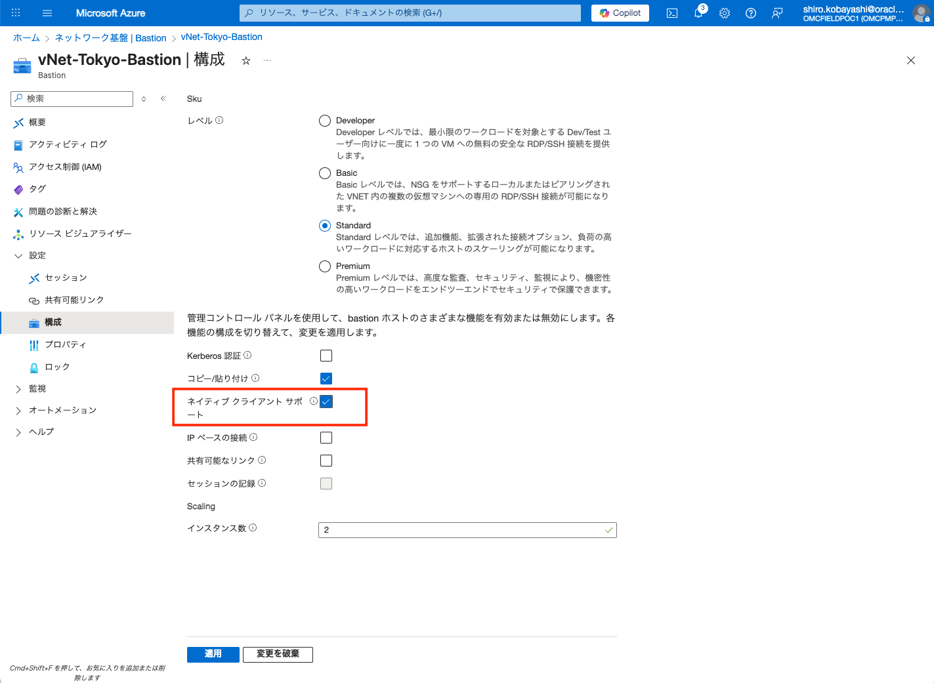Add vNet-Tokyo-Bastion to favorites with the star
This screenshot has height=683, width=934.
click(x=245, y=60)
